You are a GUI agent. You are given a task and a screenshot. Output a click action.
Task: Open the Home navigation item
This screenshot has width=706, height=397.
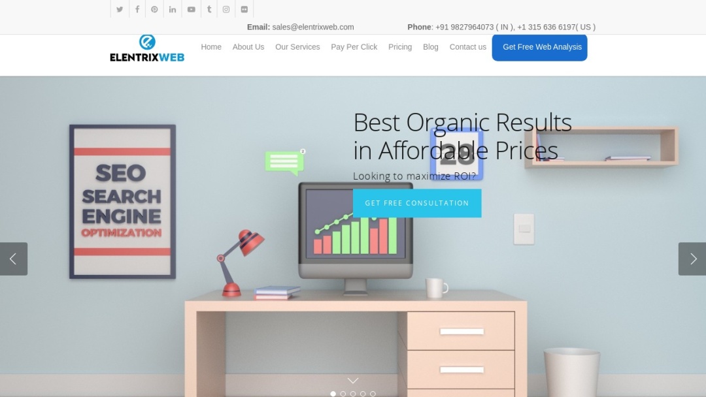click(x=210, y=46)
